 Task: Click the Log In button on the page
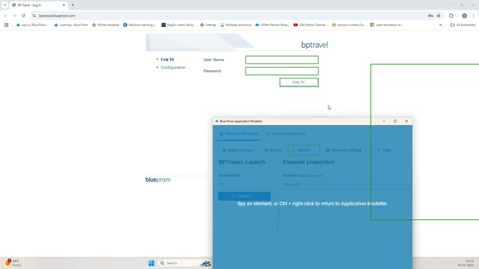tap(299, 82)
